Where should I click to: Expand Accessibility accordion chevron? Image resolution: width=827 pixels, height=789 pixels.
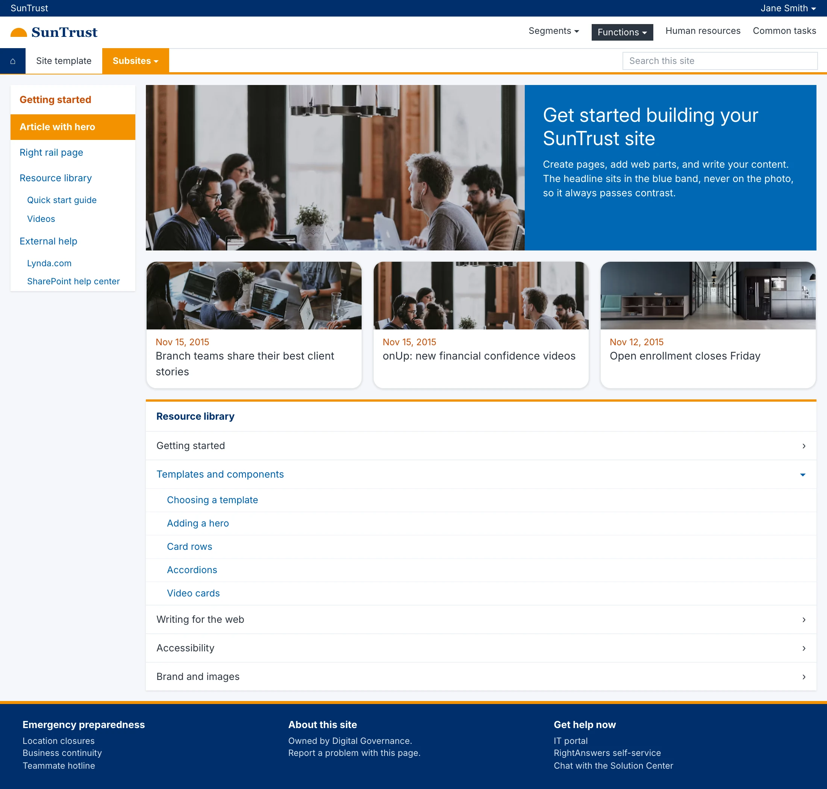(803, 648)
